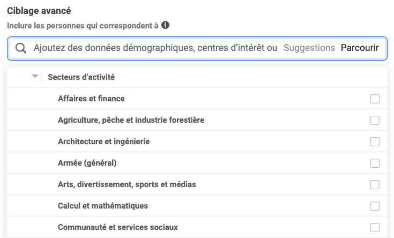This screenshot has height=238, width=394.
Task: Check Communauté et services sociaux checkbox
Action: [375, 227]
